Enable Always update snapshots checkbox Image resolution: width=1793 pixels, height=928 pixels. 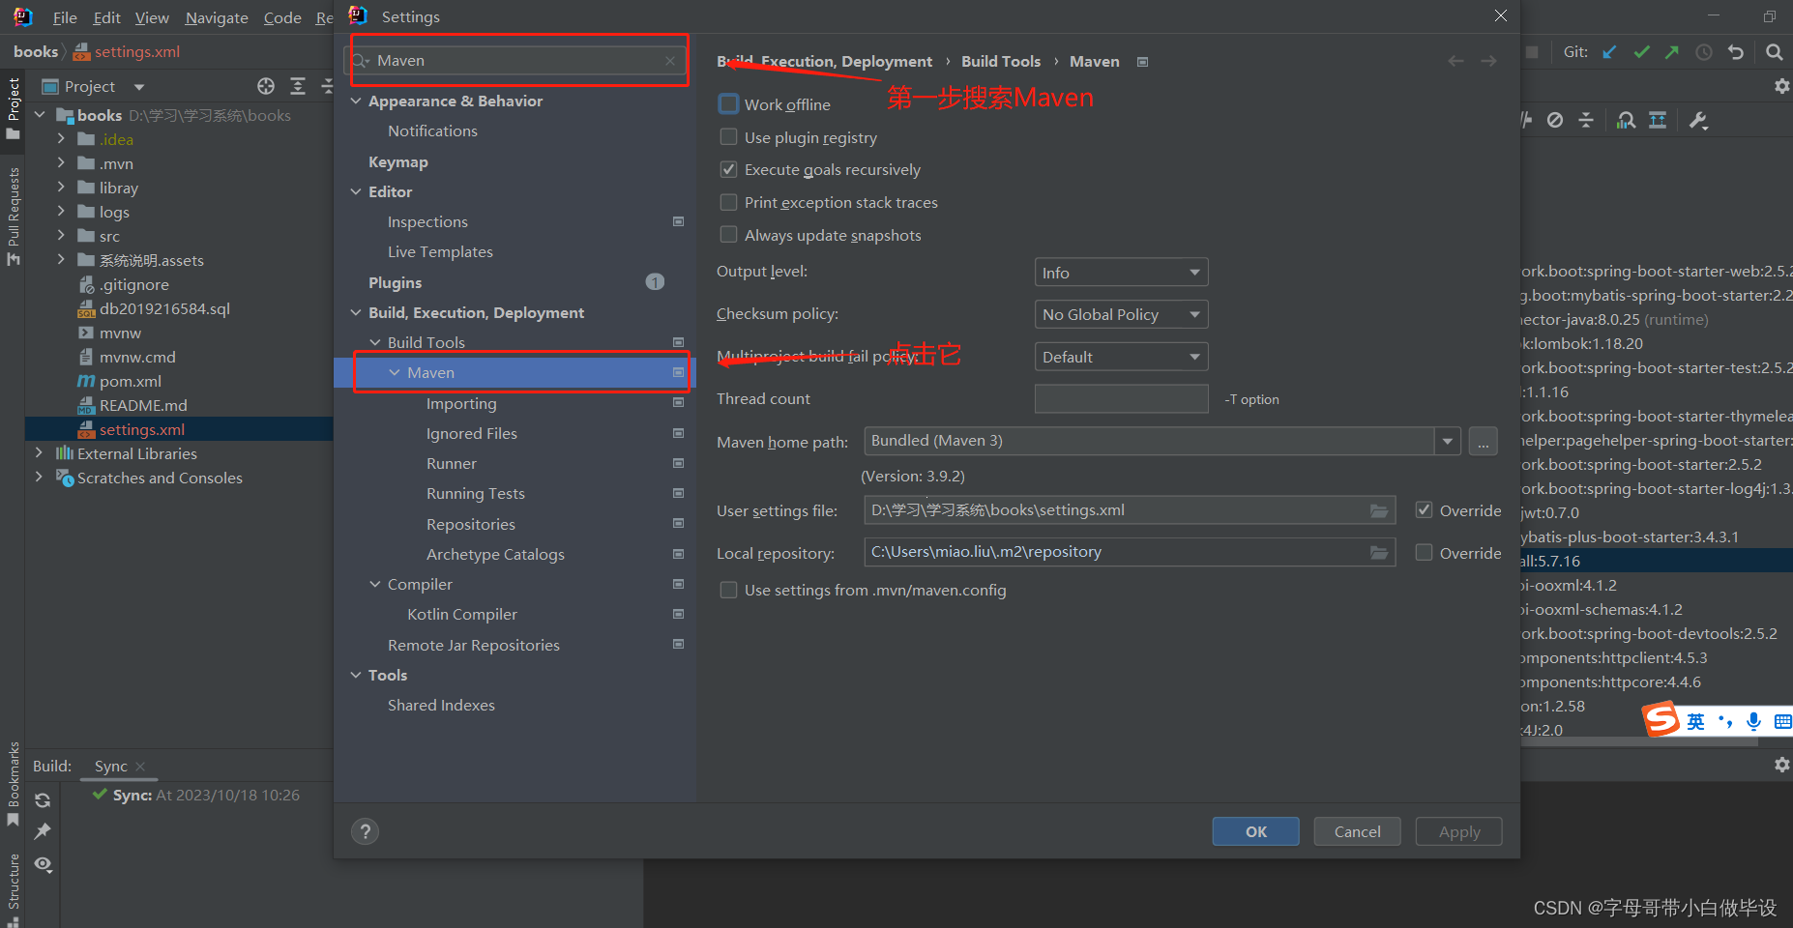point(729,235)
